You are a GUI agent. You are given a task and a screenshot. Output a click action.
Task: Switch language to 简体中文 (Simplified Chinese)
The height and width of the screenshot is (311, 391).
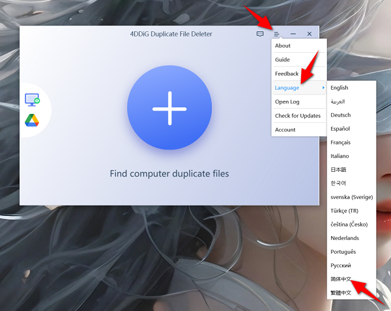click(x=351, y=279)
